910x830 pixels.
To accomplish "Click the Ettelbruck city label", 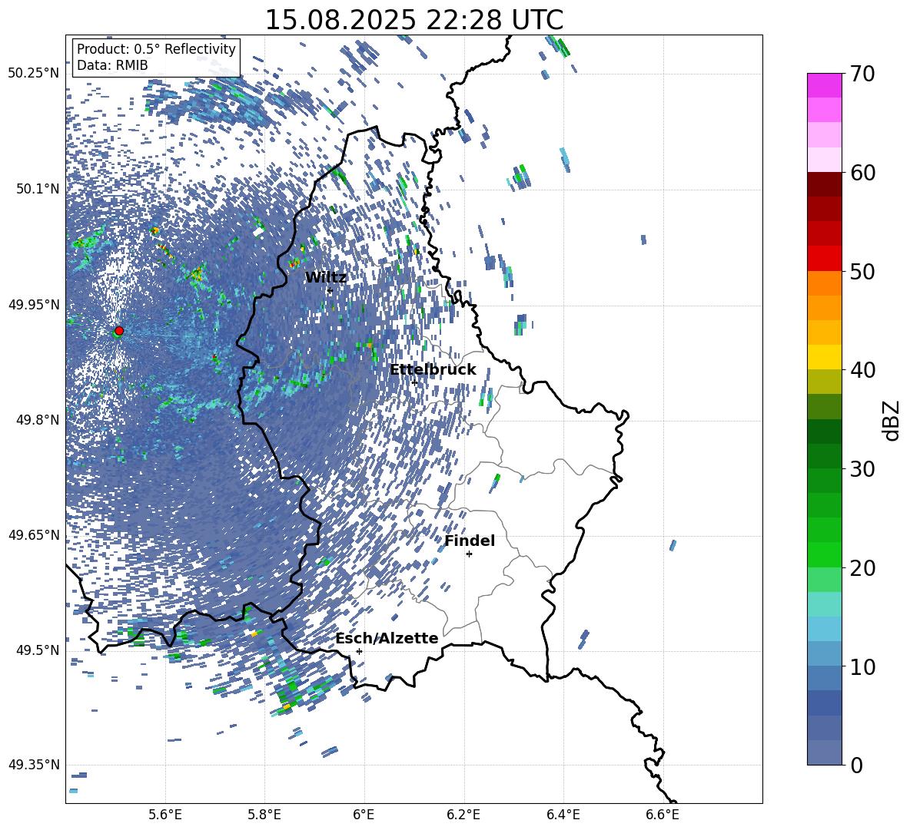I will pos(433,370).
